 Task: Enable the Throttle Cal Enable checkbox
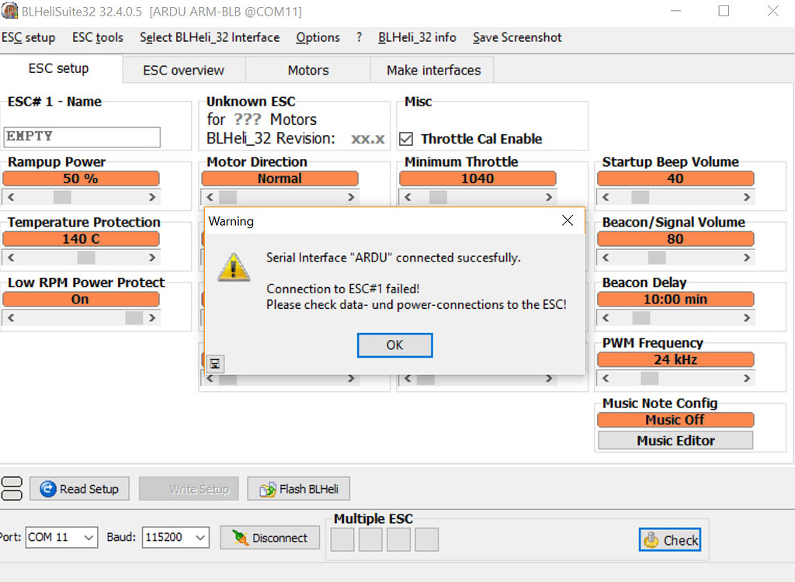pyautogui.click(x=407, y=140)
